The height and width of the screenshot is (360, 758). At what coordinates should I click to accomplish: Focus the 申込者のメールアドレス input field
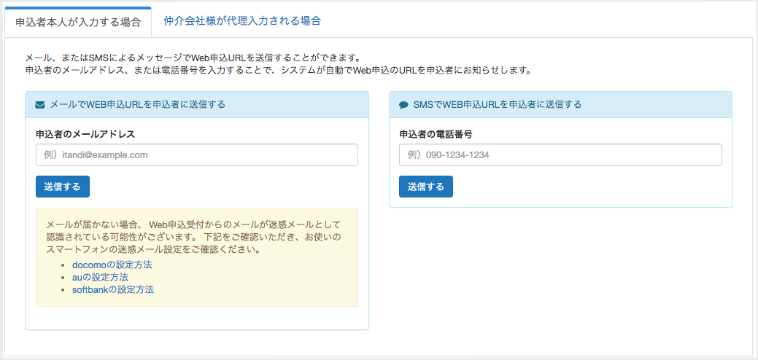point(197,155)
